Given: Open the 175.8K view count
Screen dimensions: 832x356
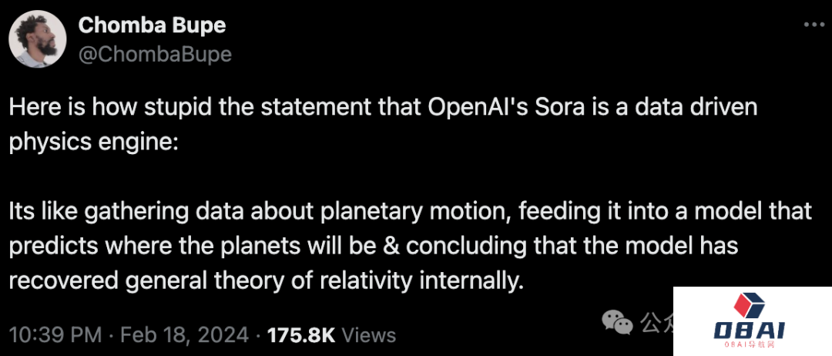Looking at the screenshot, I should 300,335.
